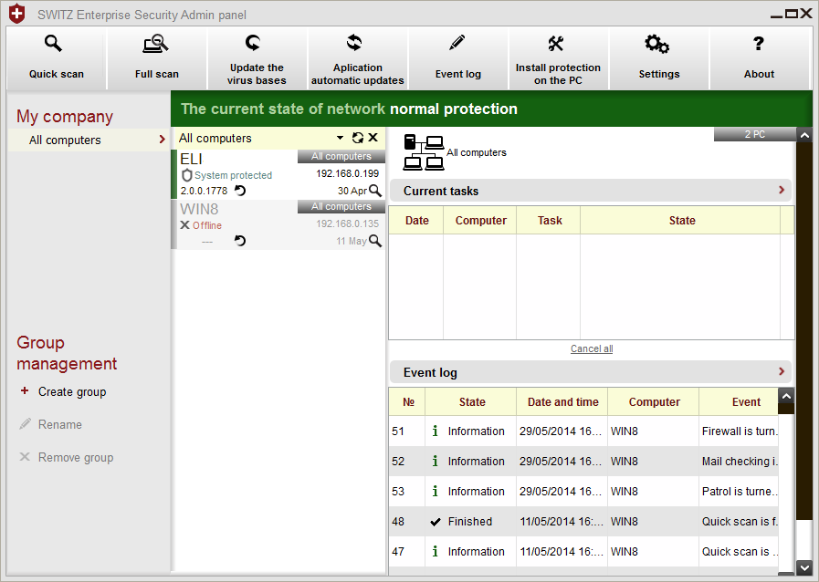The image size is (819, 582).
Task: Open the All computers filter dropdown arrow
Action: click(x=341, y=138)
